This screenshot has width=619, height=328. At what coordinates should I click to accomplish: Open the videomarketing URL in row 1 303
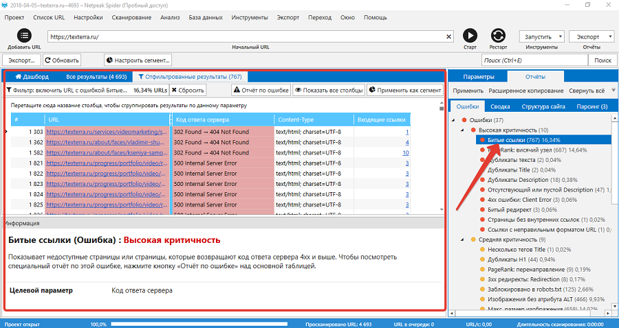point(107,132)
